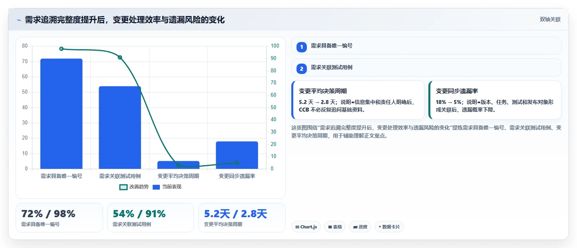Click the Chart.js tag
This screenshot has height=248, width=577.
(x=306, y=227)
